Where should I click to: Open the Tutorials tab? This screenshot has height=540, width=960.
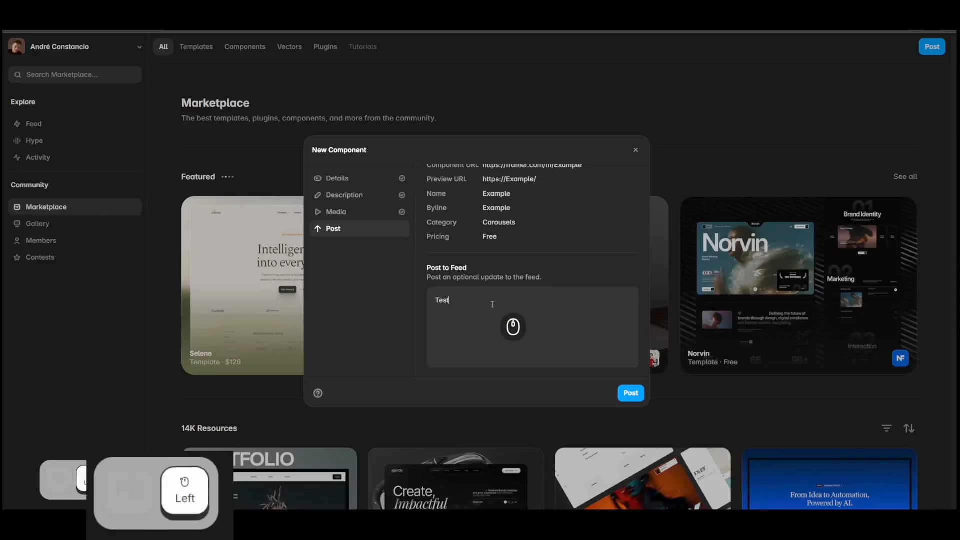coord(363,47)
